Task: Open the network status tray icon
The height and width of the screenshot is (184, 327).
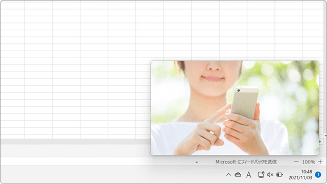Action: pos(261,175)
